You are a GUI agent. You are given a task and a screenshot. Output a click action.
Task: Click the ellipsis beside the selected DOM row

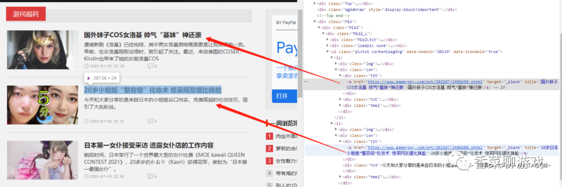click(306, 82)
